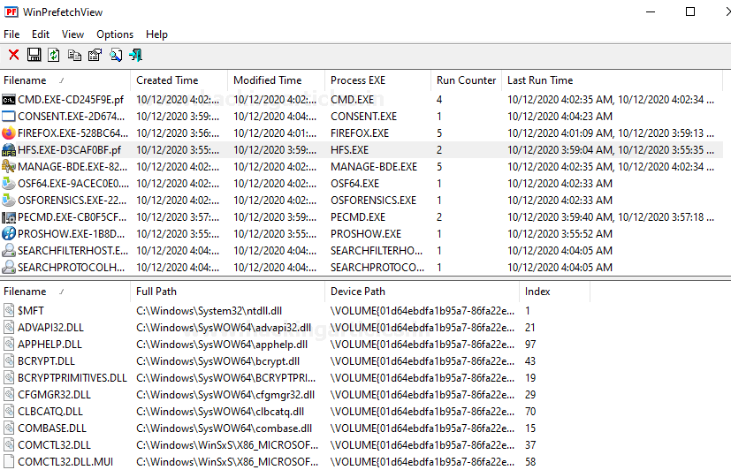The image size is (731, 470).
Task: Select the CLBCATQ.DLL filename
Action: coord(50,412)
